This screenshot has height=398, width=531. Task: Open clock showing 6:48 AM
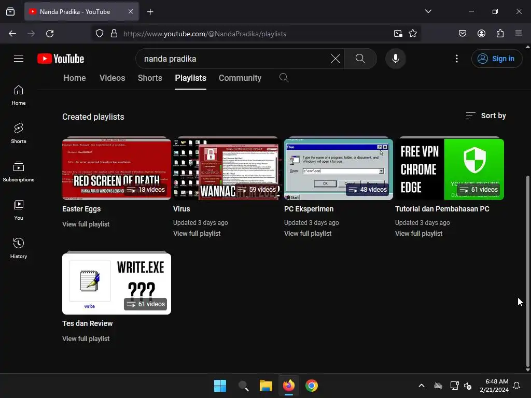point(494,386)
